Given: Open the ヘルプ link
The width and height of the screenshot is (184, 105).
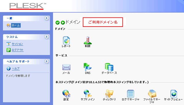Looking at the screenshot, I should 16,69.
